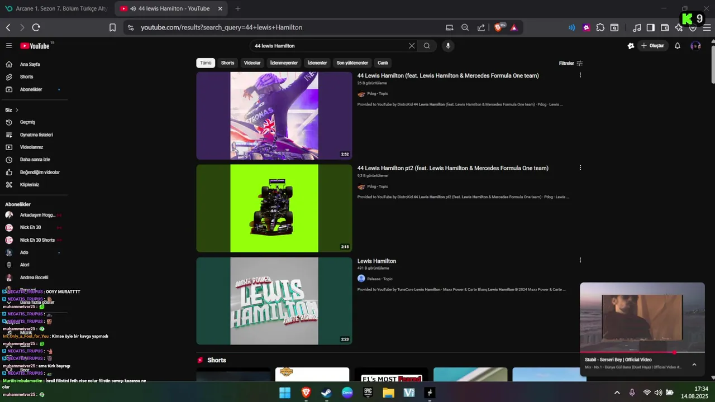Select the Shorts filter chip
This screenshot has height=402, width=715.
point(227,63)
